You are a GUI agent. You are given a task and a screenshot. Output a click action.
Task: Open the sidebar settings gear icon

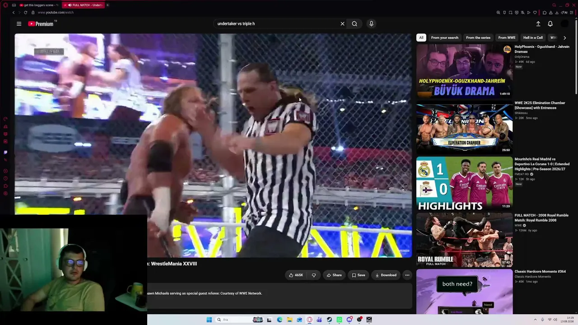pyautogui.click(x=5, y=194)
